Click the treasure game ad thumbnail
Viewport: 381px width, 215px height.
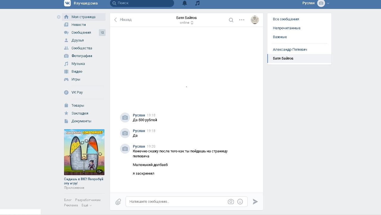coord(84,152)
